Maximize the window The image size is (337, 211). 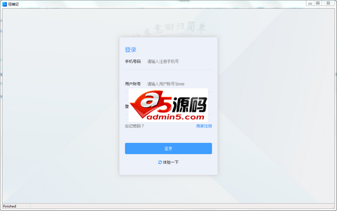coord(318,3)
